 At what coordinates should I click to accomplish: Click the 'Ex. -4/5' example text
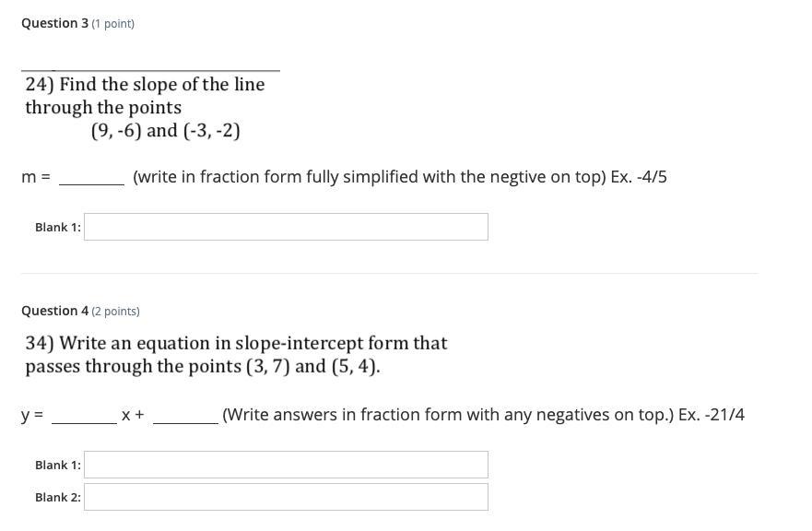(x=639, y=177)
